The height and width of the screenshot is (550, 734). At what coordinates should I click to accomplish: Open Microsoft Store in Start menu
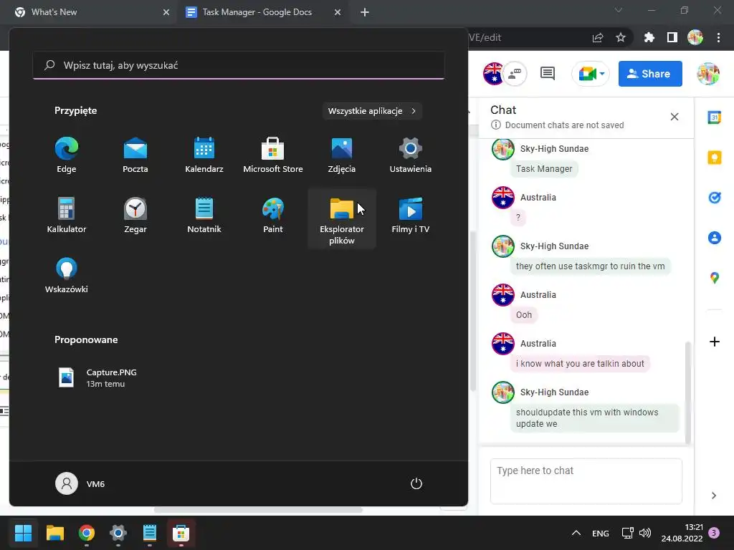click(x=273, y=155)
